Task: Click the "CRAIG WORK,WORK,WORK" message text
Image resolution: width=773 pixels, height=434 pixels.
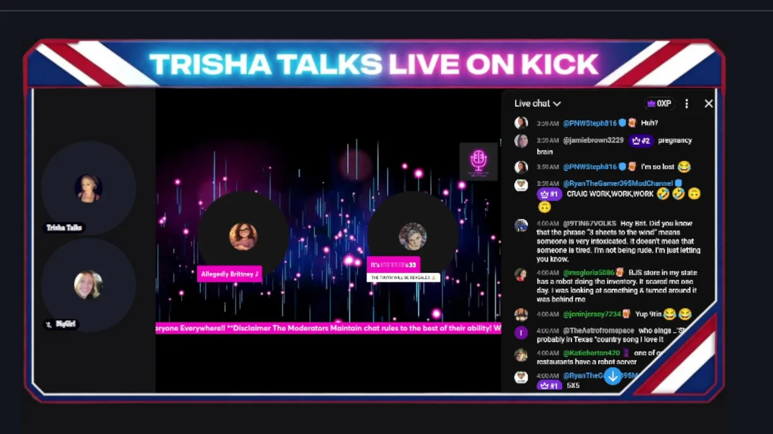Action: click(610, 194)
